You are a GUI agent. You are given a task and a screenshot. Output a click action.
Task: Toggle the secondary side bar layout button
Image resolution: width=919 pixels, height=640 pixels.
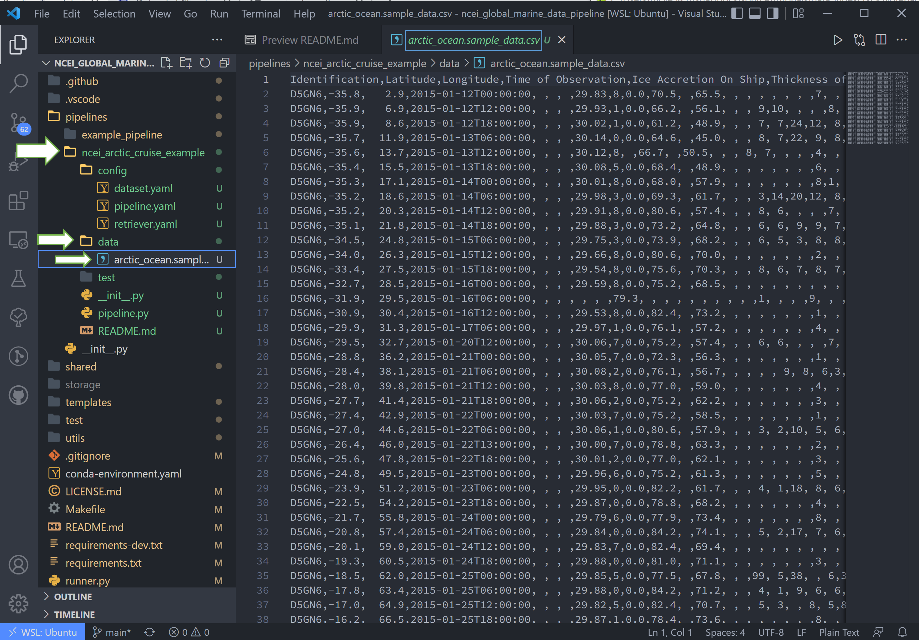(772, 13)
